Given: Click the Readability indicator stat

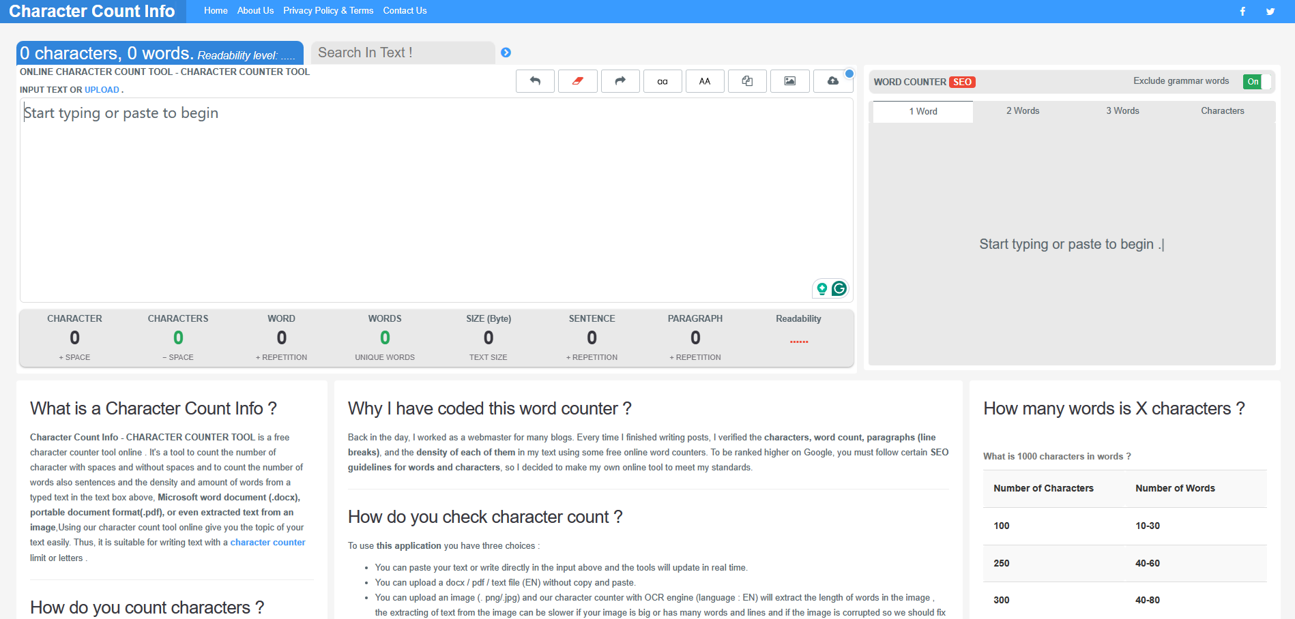Looking at the screenshot, I should 798,331.
